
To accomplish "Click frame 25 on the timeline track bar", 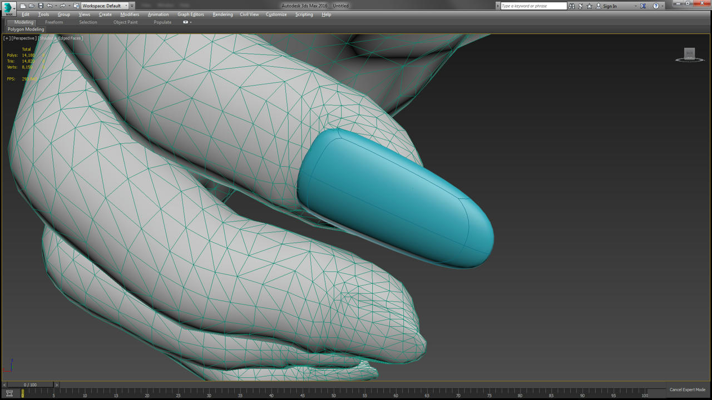I will click(178, 393).
